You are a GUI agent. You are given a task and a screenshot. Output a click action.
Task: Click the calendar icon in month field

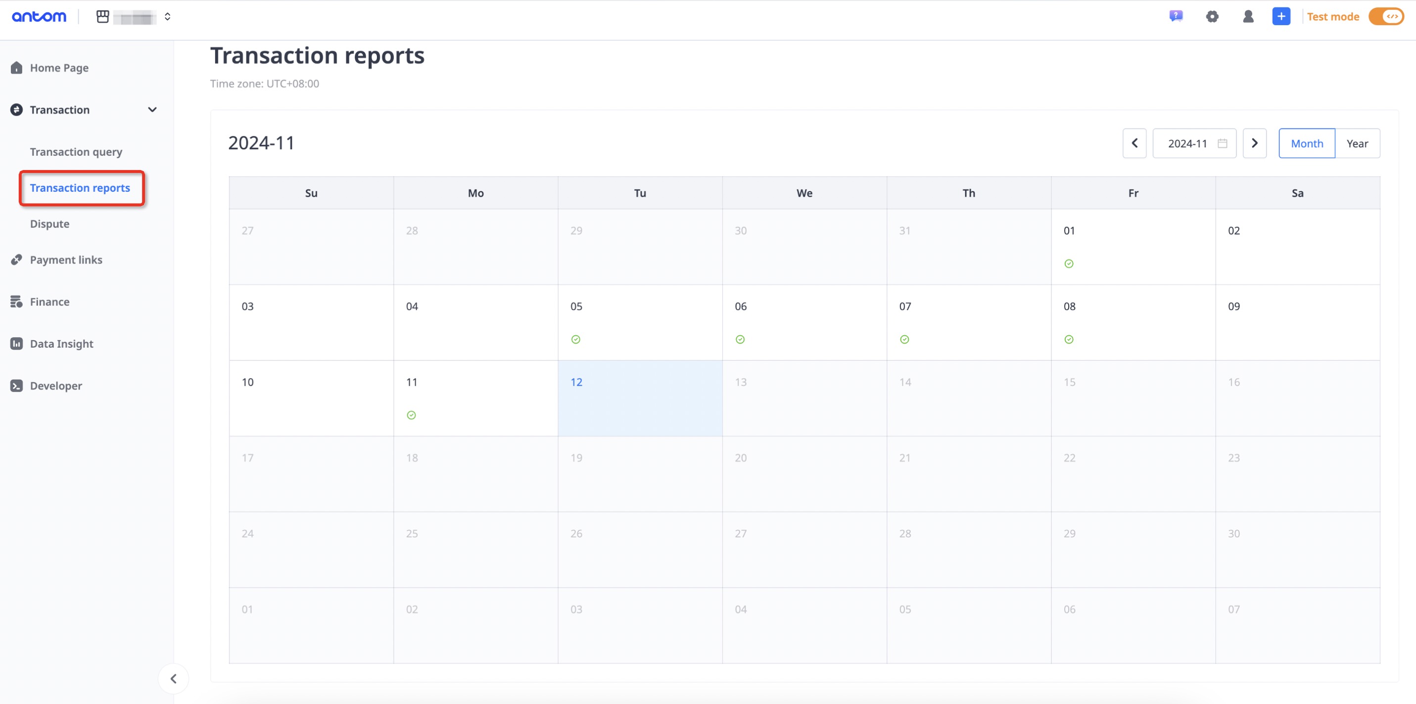pos(1222,143)
